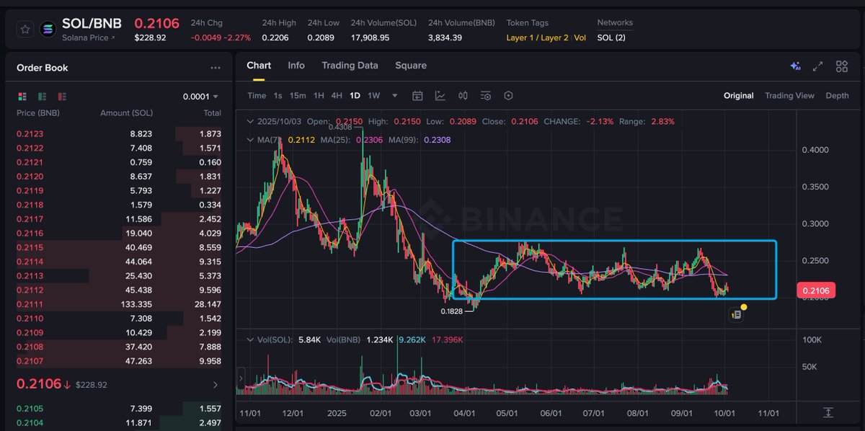
Task: Select the 0.2123 ask price row
Action: click(x=119, y=133)
